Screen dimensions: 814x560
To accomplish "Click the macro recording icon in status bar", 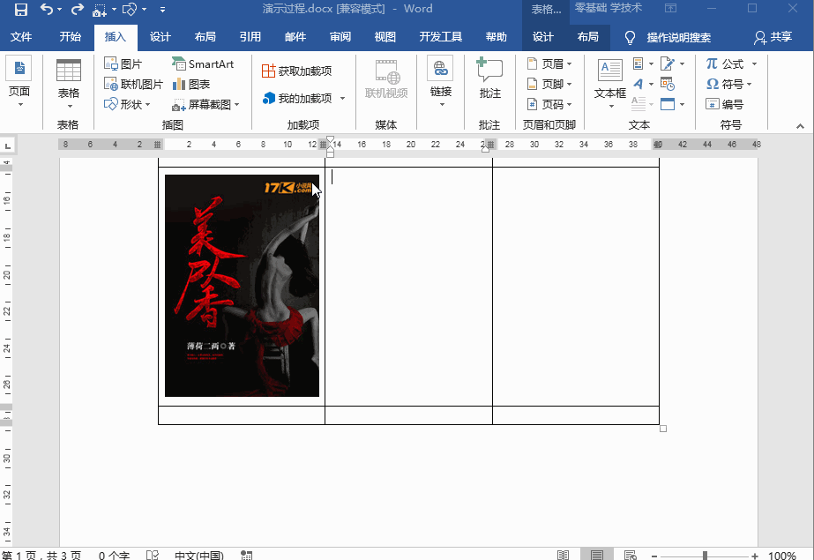I will point(247,556).
